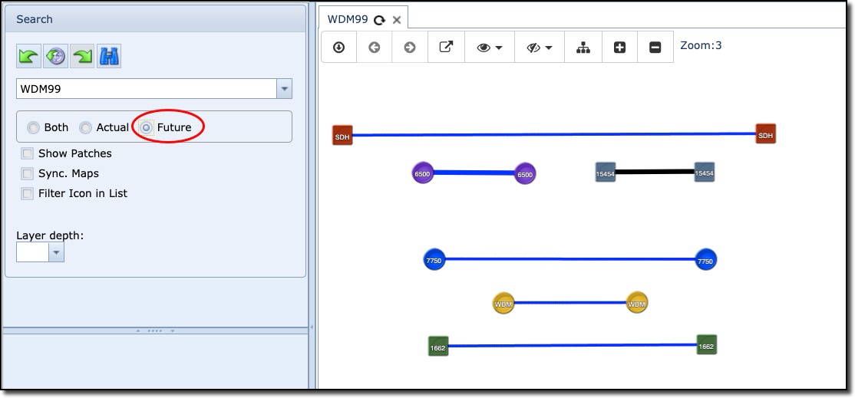This screenshot has height=398, width=855.
Task: Enable the Show Patches checkbox
Action: point(28,153)
